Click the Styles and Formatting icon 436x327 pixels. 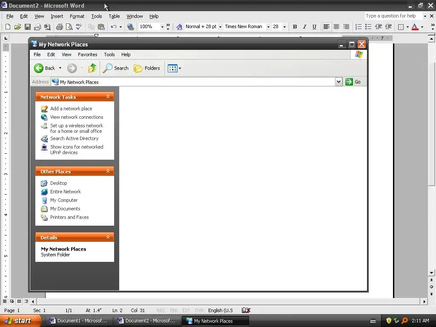[179, 27]
